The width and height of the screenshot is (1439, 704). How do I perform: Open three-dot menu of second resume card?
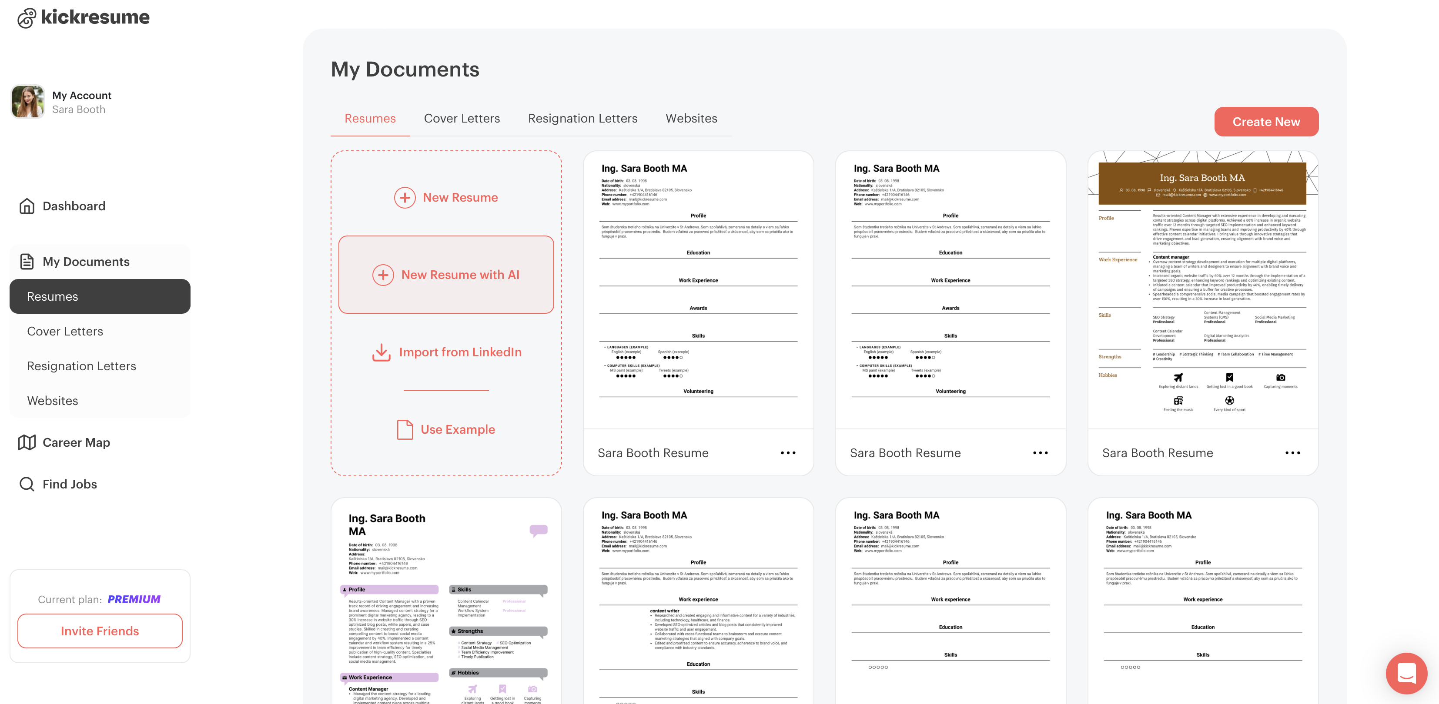pos(1040,453)
